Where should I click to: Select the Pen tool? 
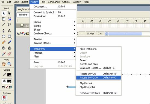click(4, 31)
